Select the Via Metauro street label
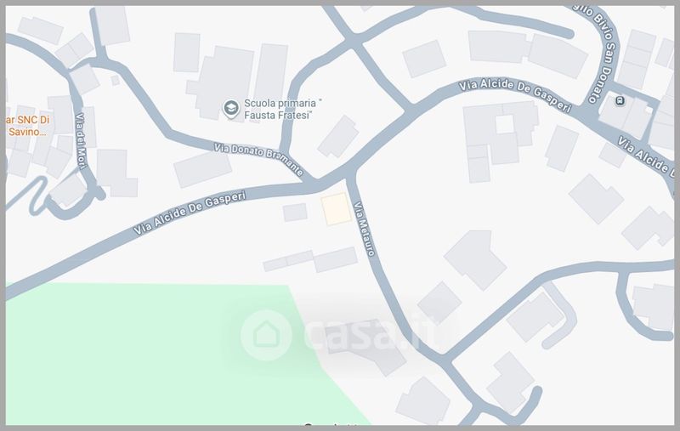Screen dimensions: 680x431 point(365,229)
